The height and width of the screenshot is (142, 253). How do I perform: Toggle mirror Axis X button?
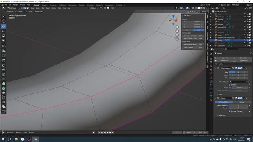232,72
